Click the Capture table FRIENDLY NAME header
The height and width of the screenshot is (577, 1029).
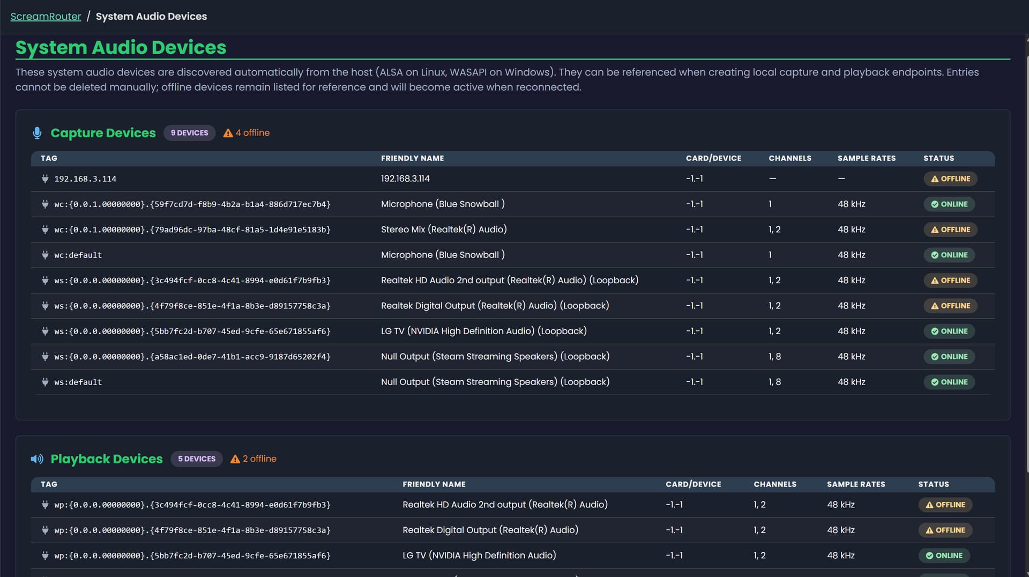click(412, 158)
